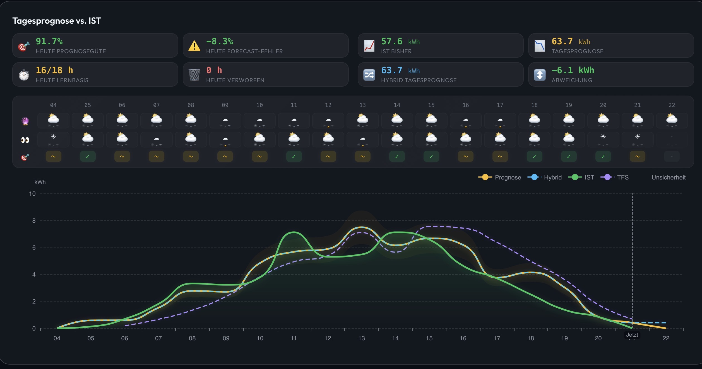Select the observed sunny icon for hour 21
The height and width of the screenshot is (369, 702).
coord(637,137)
